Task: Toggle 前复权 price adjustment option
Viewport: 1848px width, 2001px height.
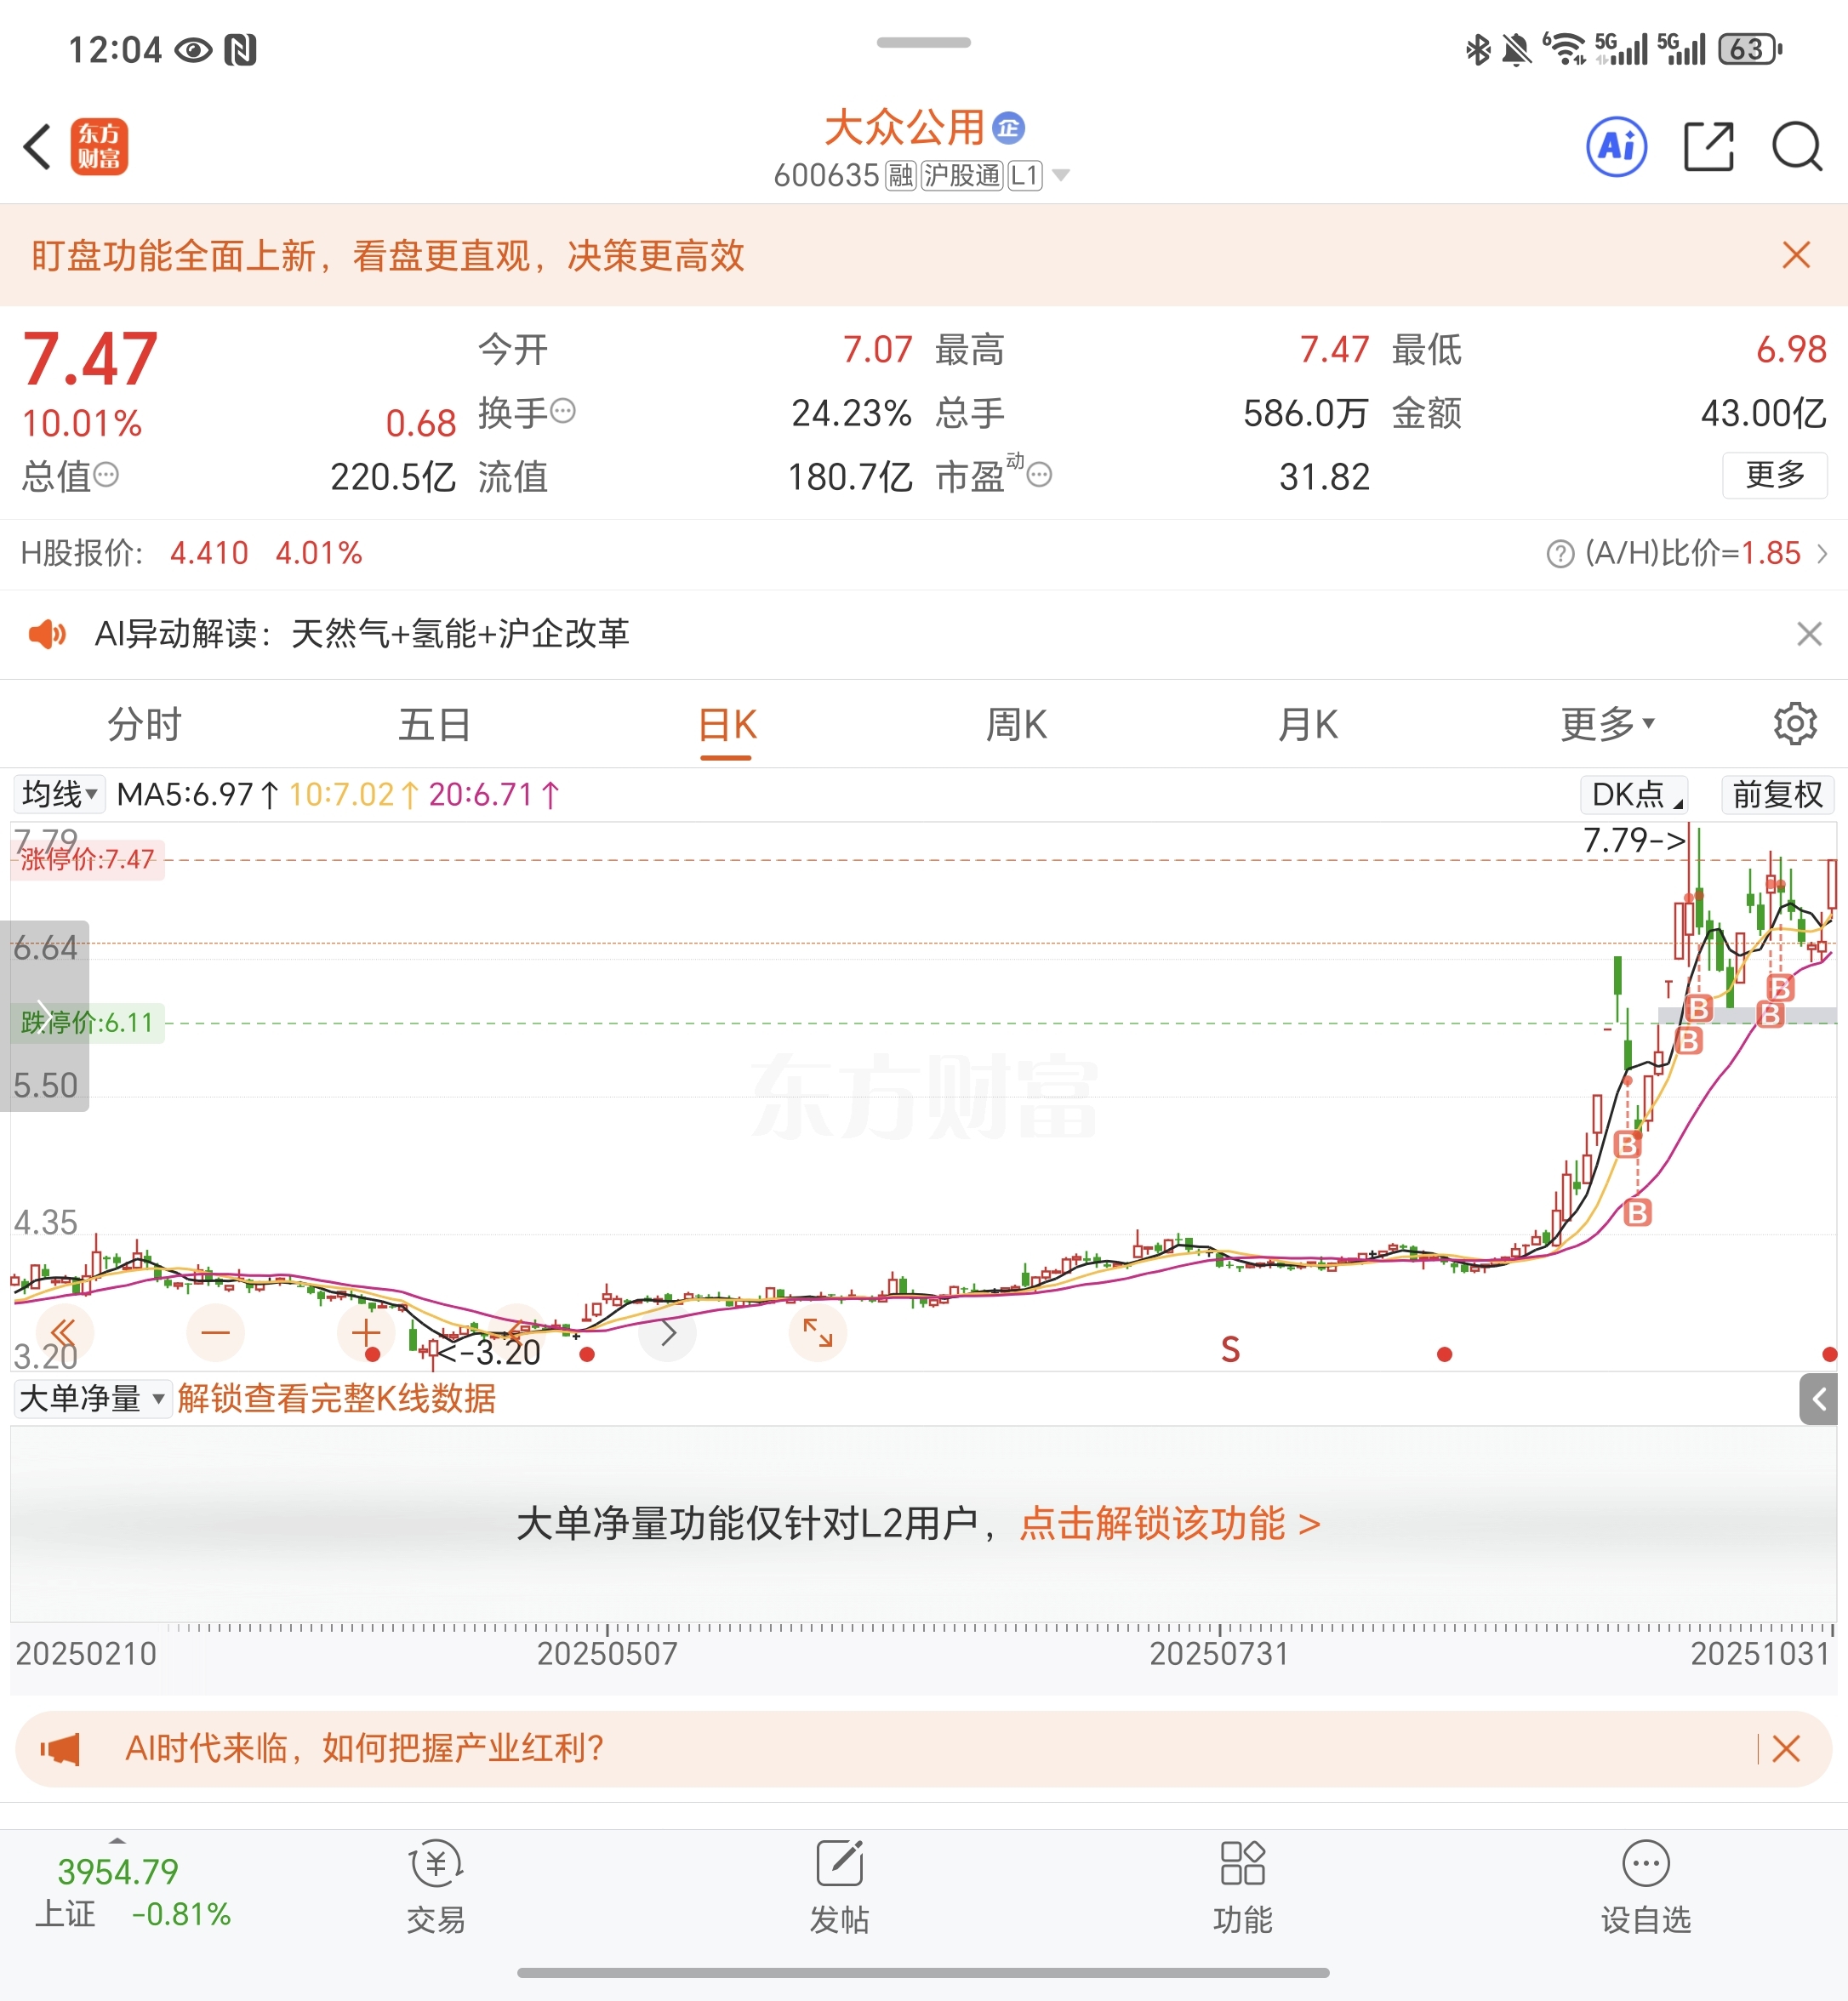Action: 1777,794
